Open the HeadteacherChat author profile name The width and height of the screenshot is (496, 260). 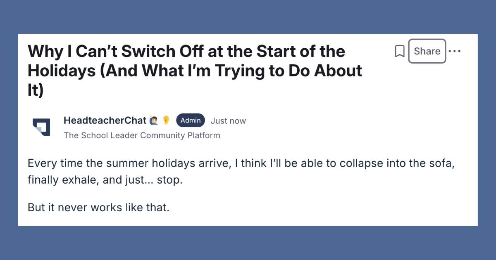coord(105,120)
